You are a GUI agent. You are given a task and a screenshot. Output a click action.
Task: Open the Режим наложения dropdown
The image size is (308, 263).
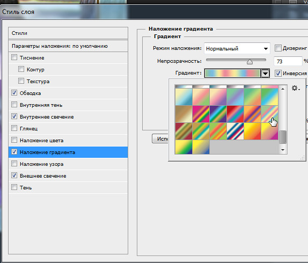(237, 48)
